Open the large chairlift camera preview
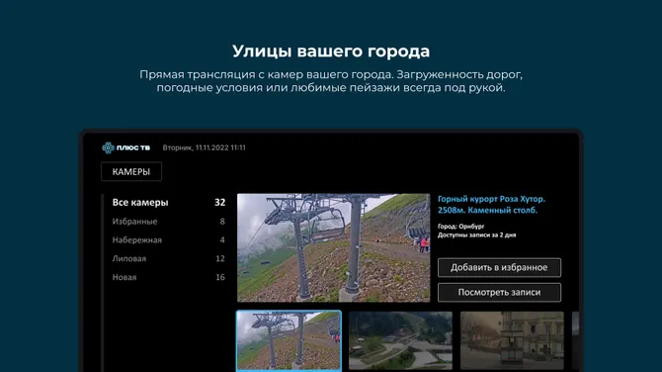This screenshot has height=372, width=662. (334, 247)
